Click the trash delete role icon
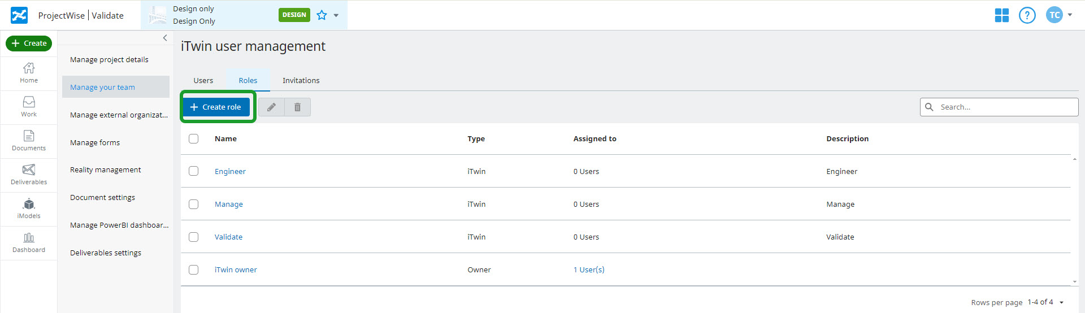 tap(297, 107)
